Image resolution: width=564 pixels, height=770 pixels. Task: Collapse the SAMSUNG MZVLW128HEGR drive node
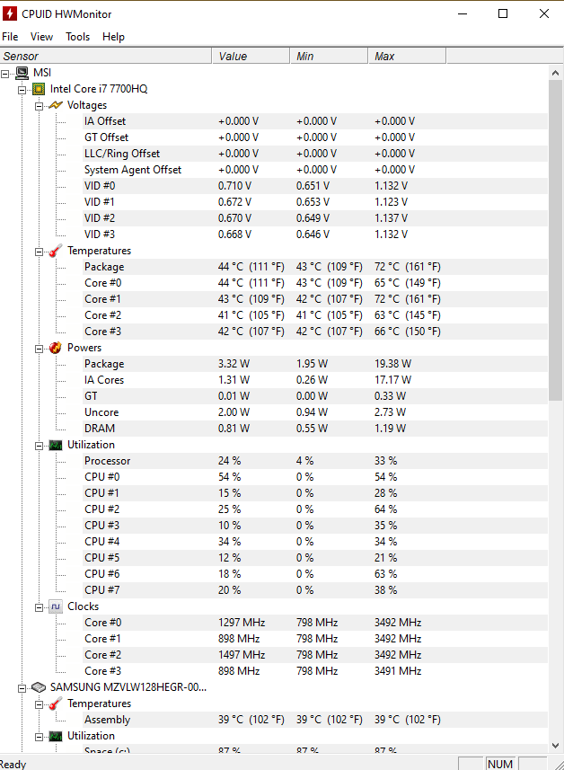pyautogui.click(x=22, y=688)
